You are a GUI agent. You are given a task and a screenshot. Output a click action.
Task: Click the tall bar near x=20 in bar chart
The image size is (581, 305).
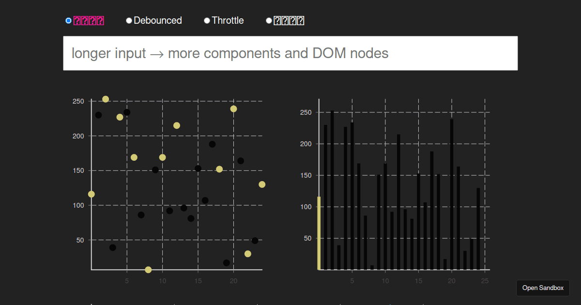[x=451, y=194]
